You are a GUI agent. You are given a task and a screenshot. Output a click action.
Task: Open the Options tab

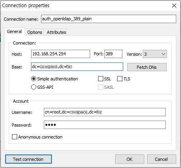(x=35, y=32)
